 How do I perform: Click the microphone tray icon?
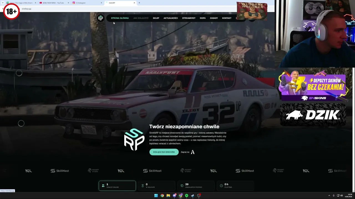334,195
